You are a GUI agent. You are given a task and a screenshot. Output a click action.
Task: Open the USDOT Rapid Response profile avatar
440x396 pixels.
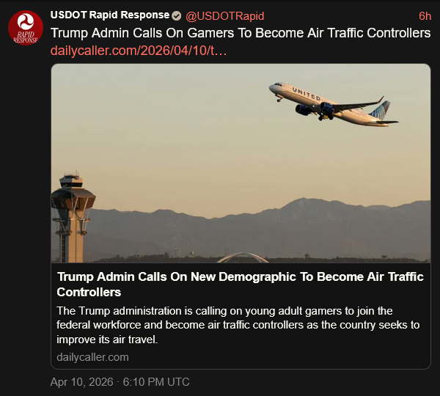pyautogui.click(x=26, y=28)
